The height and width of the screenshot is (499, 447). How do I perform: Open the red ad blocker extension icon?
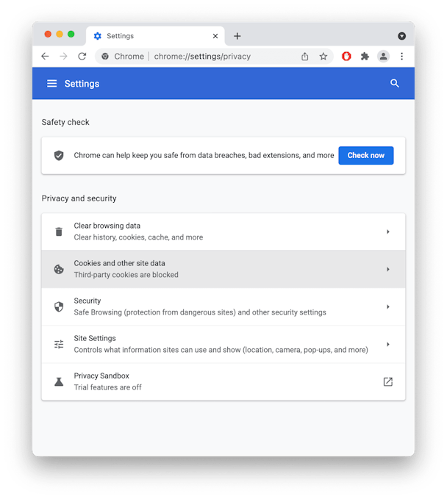[x=346, y=57]
